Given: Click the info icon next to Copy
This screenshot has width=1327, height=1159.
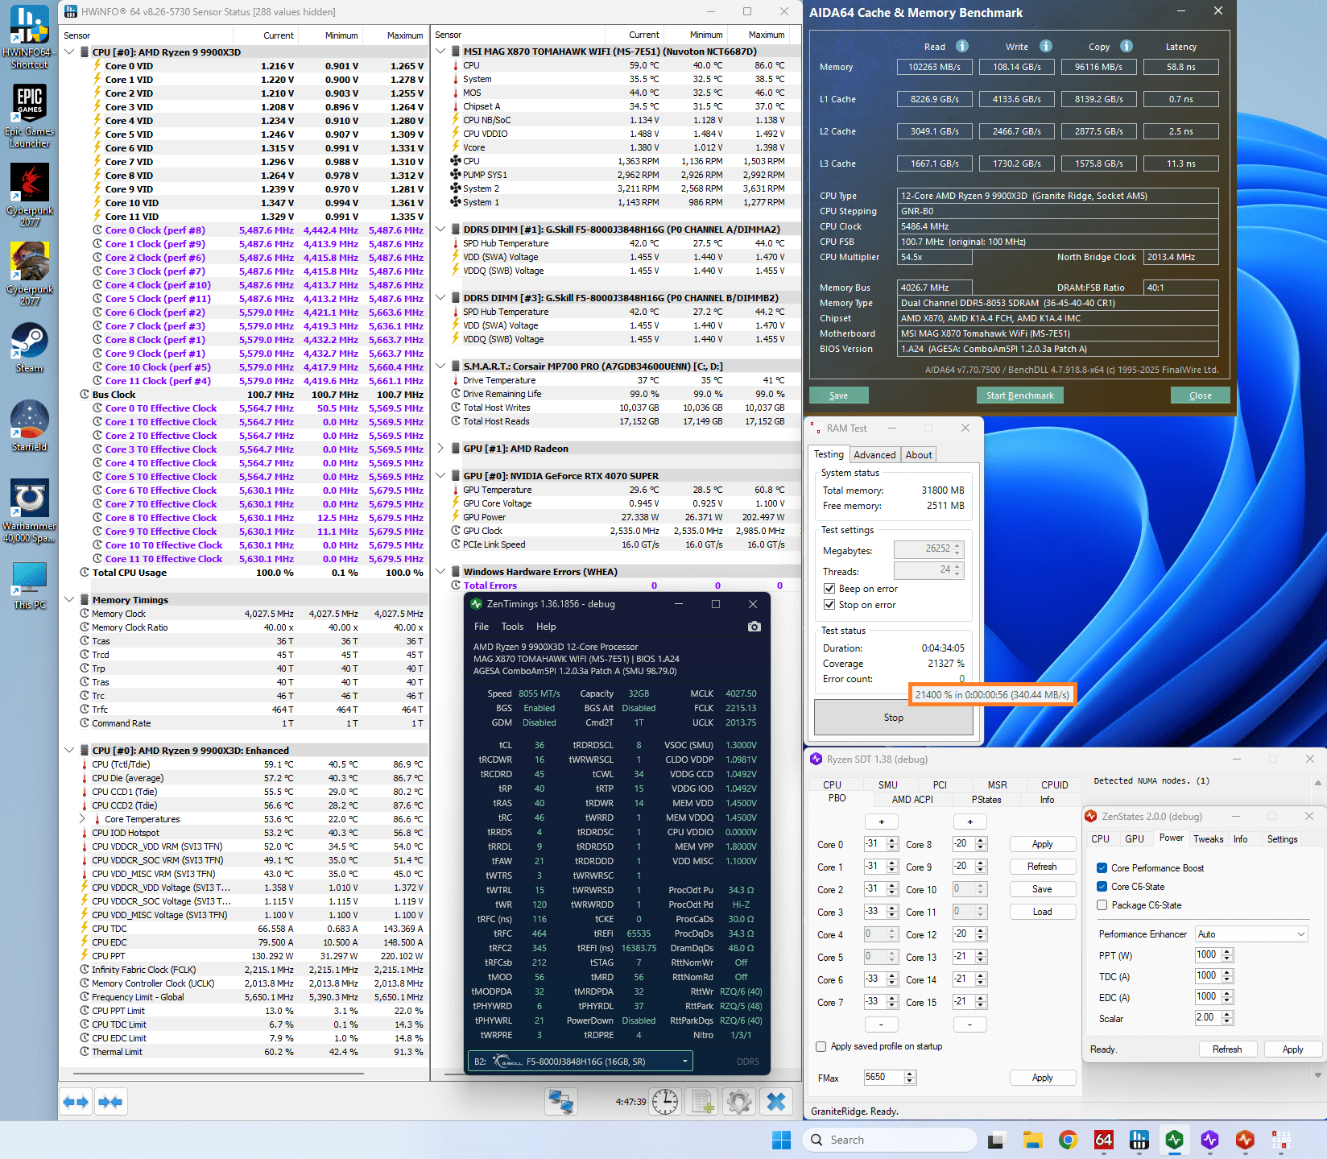Looking at the screenshot, I should point(1127,46).
